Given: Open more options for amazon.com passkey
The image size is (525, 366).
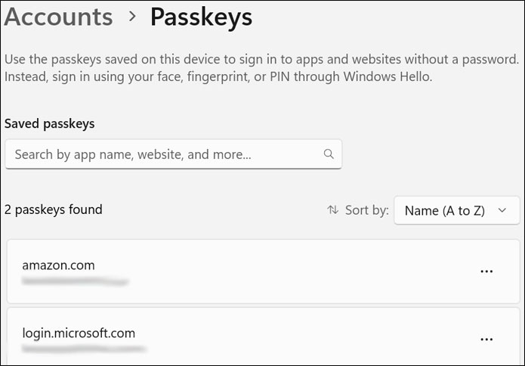Looking at the screenshot, I should point(486,272).
